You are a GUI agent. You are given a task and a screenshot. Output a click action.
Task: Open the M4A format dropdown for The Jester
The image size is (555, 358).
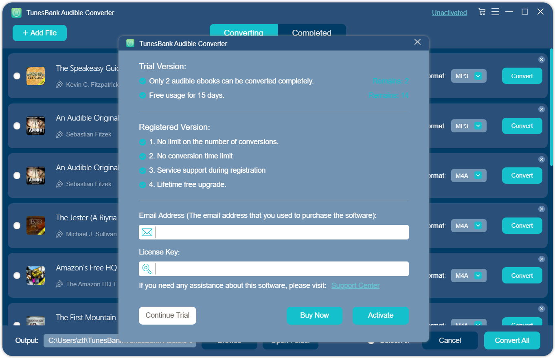[469, 226]
